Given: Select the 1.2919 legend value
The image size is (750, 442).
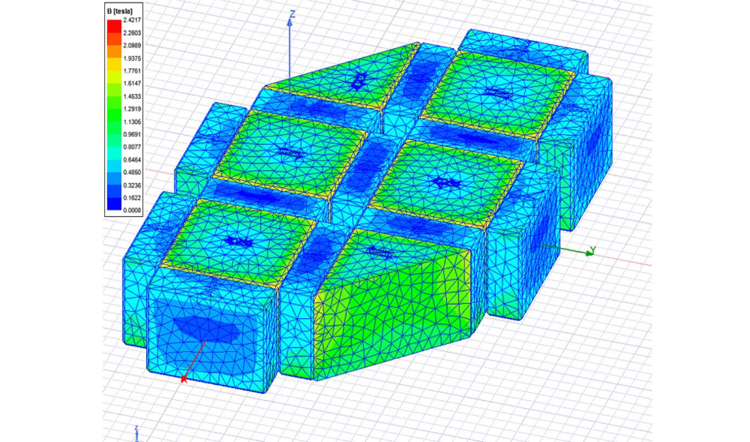Looking at the screenshot, I should click(132, 109).
